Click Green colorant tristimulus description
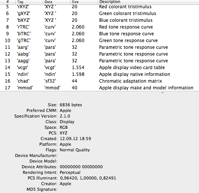 pyautogui.click(x=128, y=14)
